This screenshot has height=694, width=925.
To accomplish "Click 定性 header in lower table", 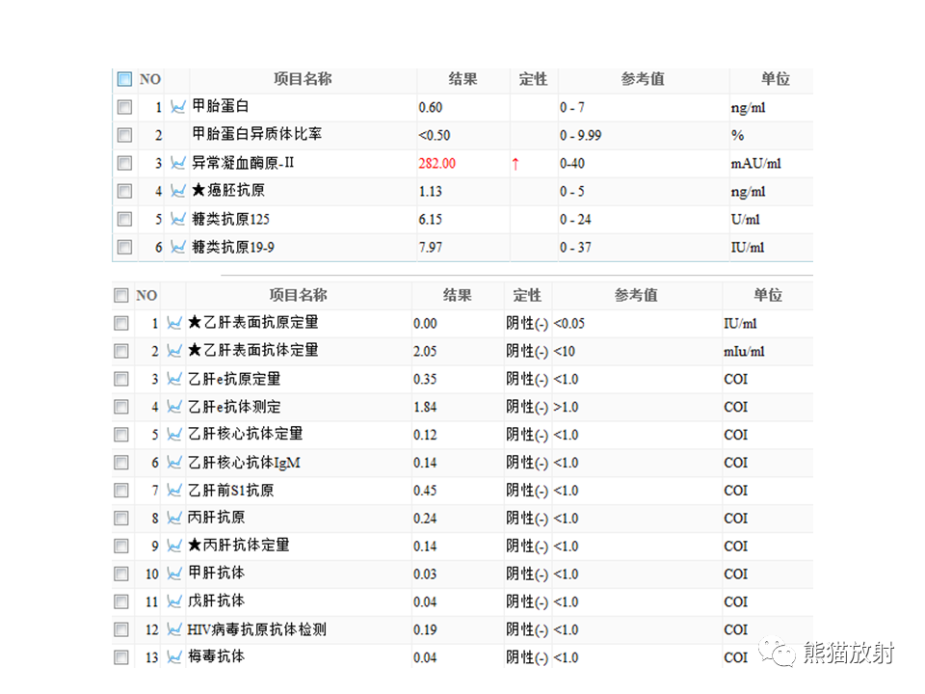I will coord(527,295).
